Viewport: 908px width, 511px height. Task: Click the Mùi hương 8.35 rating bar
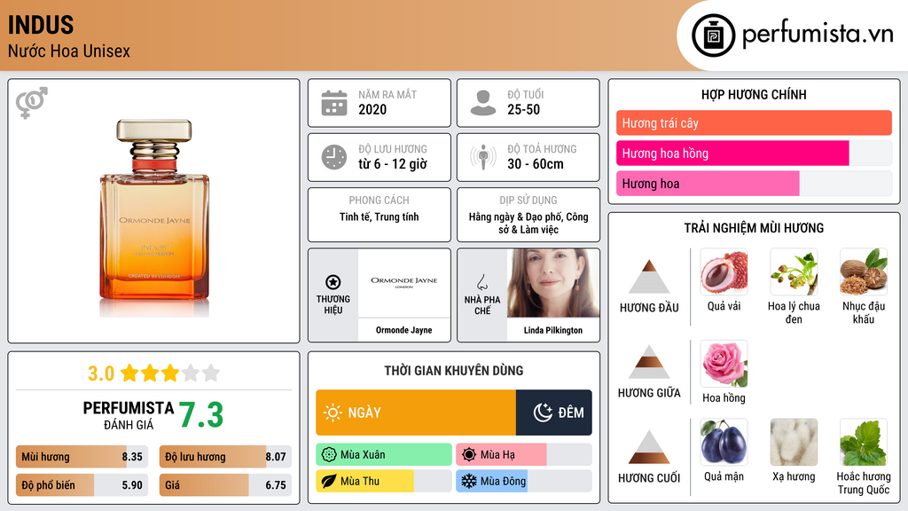[x=82, y=457]
